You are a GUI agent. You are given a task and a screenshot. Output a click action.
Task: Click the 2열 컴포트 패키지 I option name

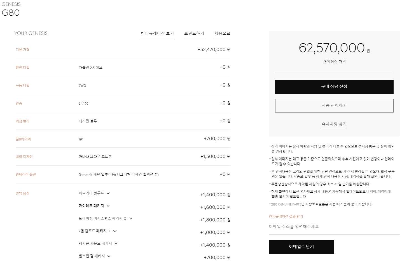point(94,231)
